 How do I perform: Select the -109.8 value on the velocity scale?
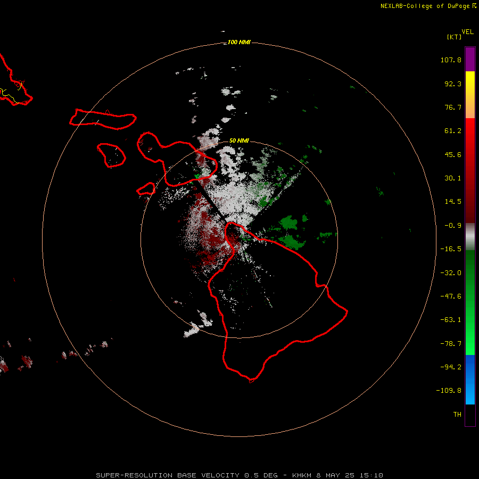pyautogui.click(x=449, y=391)
